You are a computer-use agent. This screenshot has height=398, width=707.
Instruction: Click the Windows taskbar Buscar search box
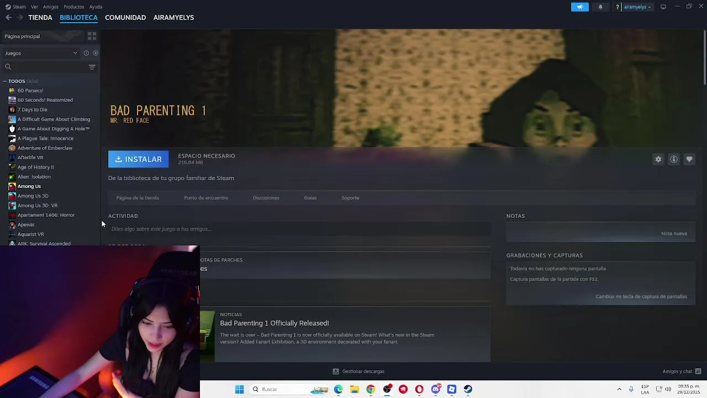point(289,389)
